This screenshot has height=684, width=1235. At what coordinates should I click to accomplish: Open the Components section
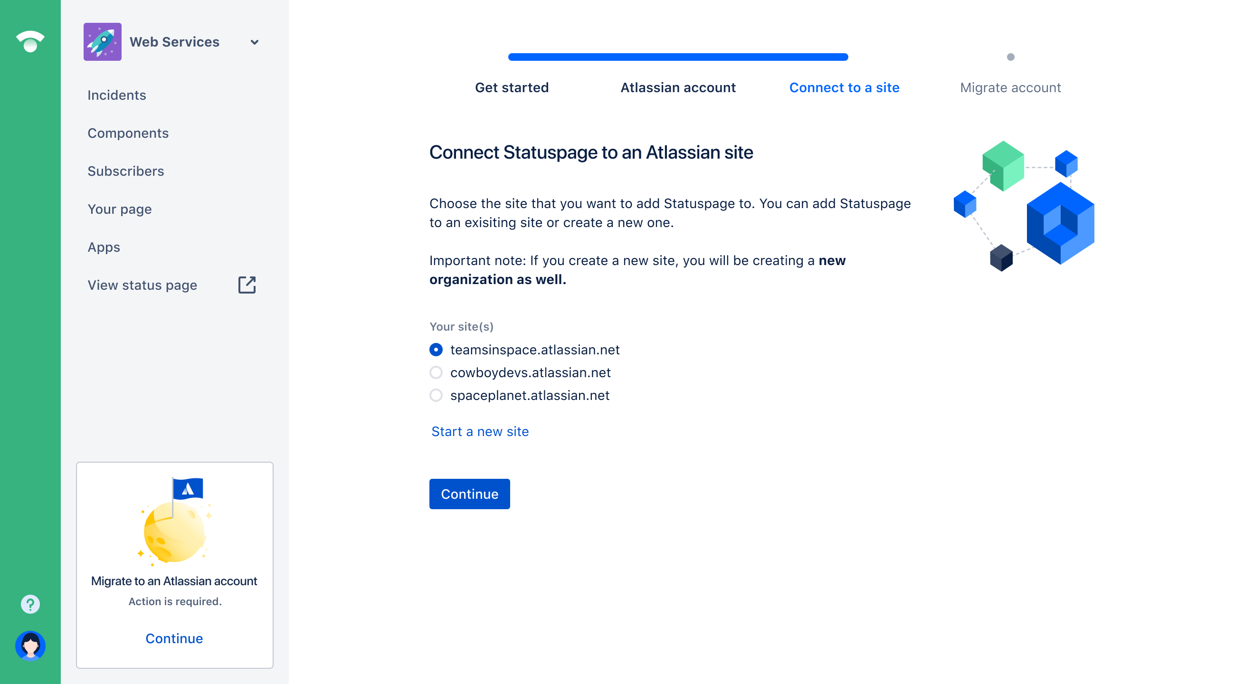(x=128, y=133)
